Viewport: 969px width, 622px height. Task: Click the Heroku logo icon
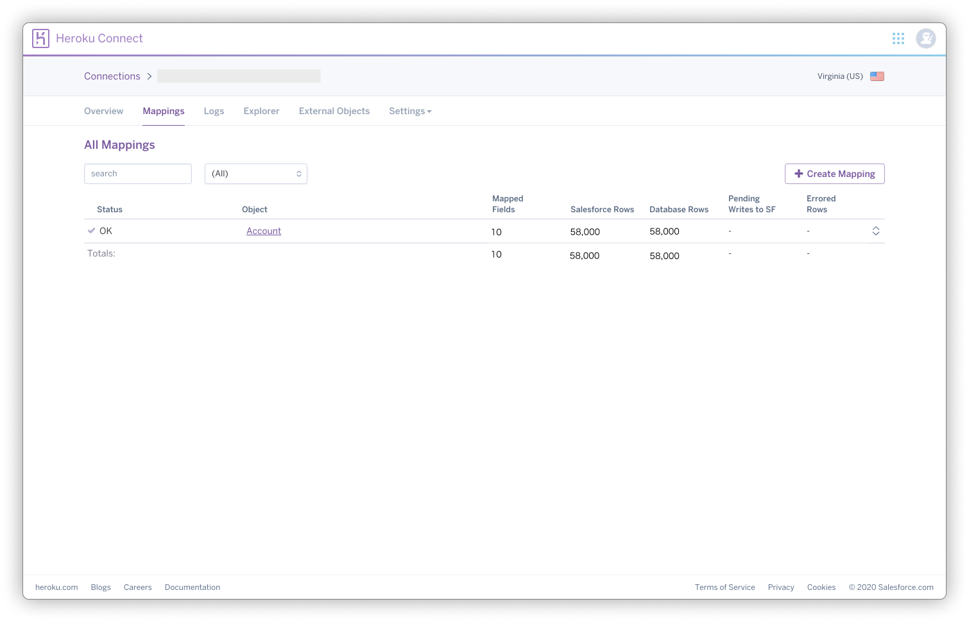(x=41, y=38)
